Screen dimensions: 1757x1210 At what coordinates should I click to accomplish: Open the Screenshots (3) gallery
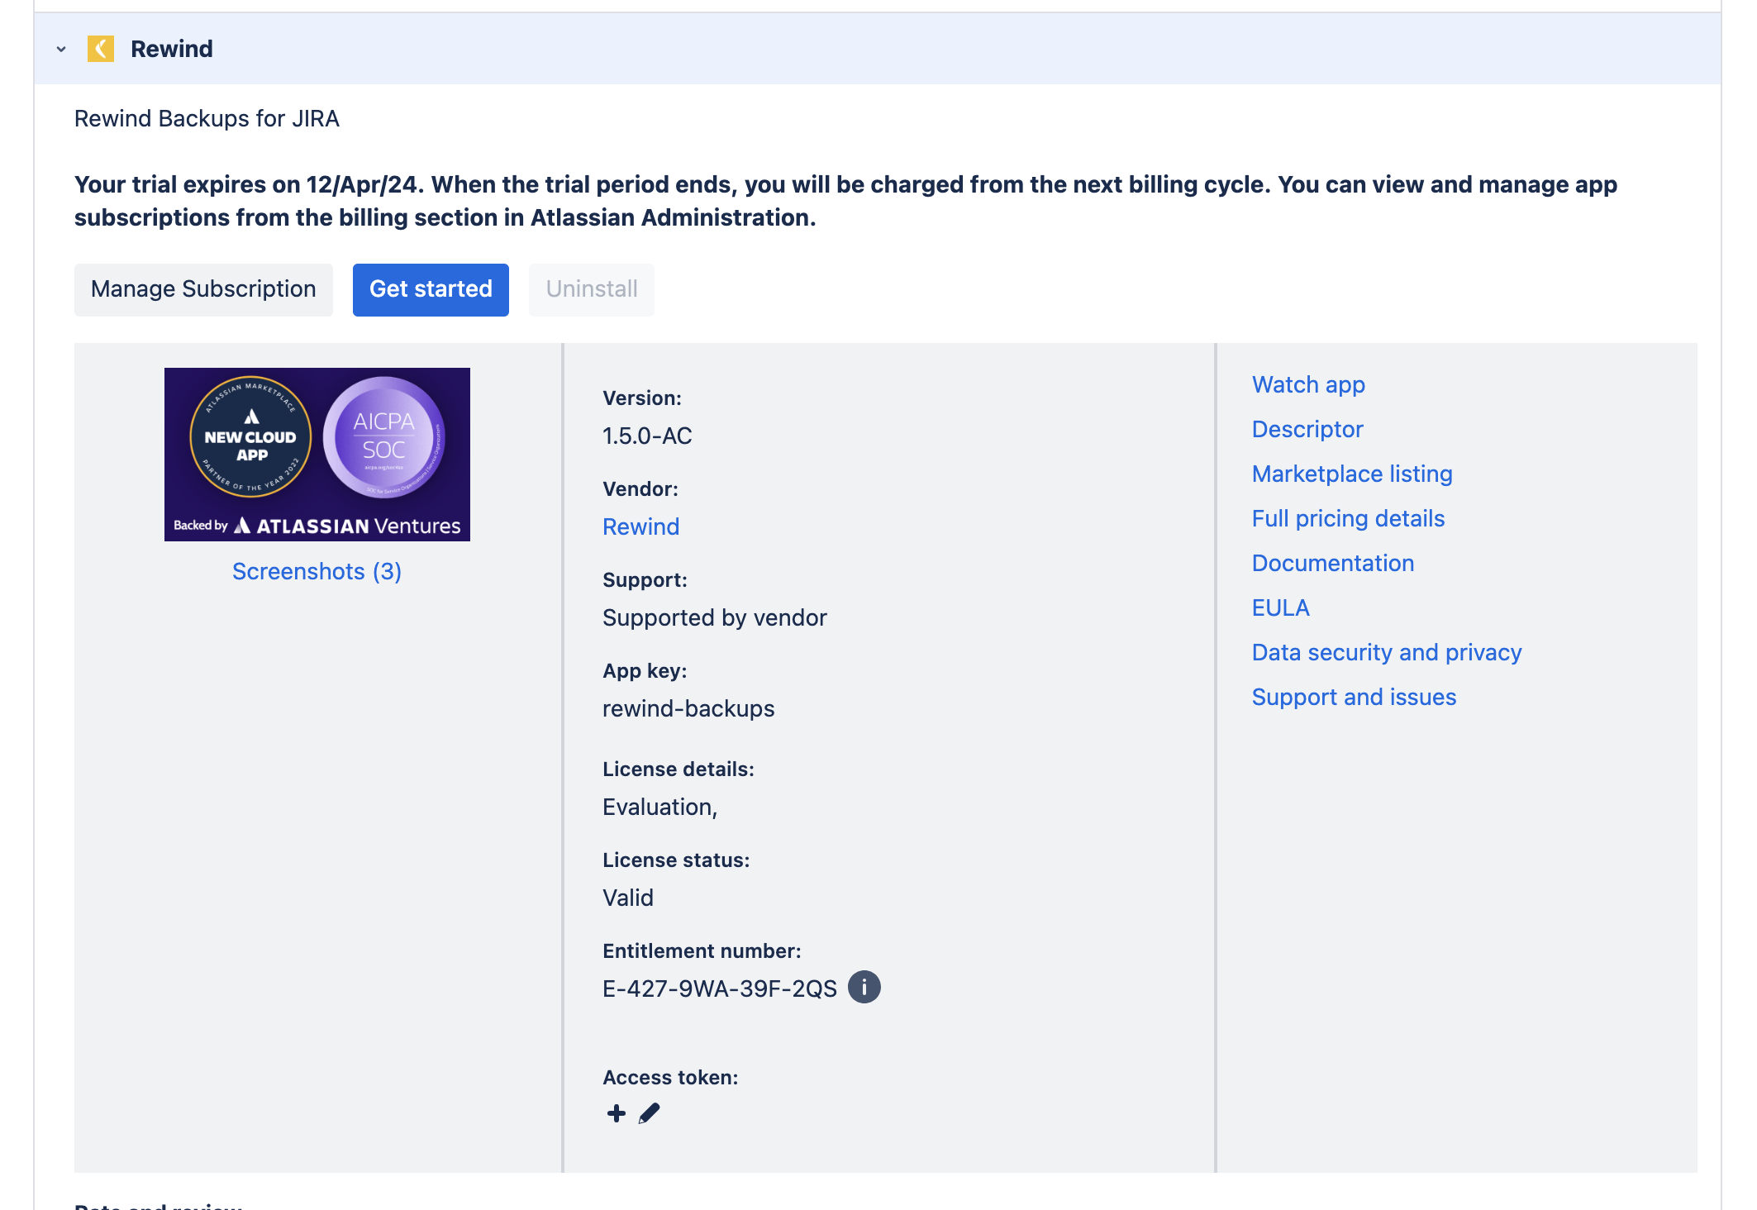[317, 571]
